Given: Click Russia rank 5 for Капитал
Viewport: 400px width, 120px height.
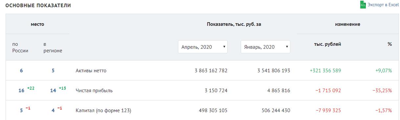Looking at the screenshot, I should click(x=21, y=111).
